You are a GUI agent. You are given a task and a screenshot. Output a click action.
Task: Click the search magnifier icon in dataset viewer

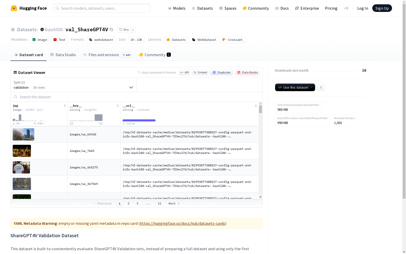tap(16, 97)
